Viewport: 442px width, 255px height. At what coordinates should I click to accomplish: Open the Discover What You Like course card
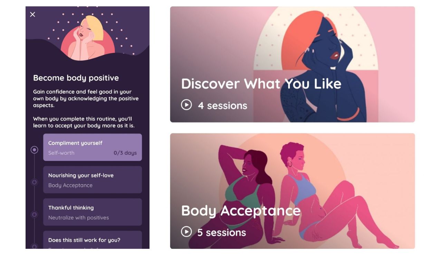click(x=292, y=64)
